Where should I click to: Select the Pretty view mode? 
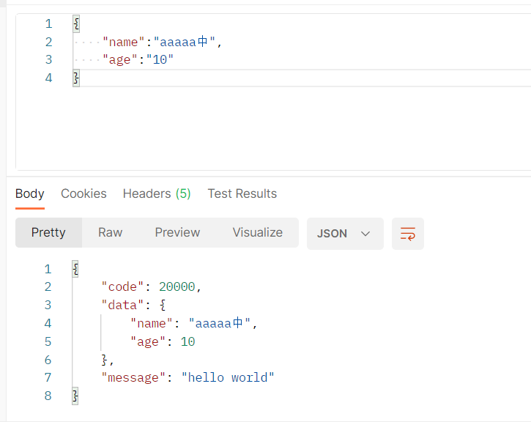[48, 233]
